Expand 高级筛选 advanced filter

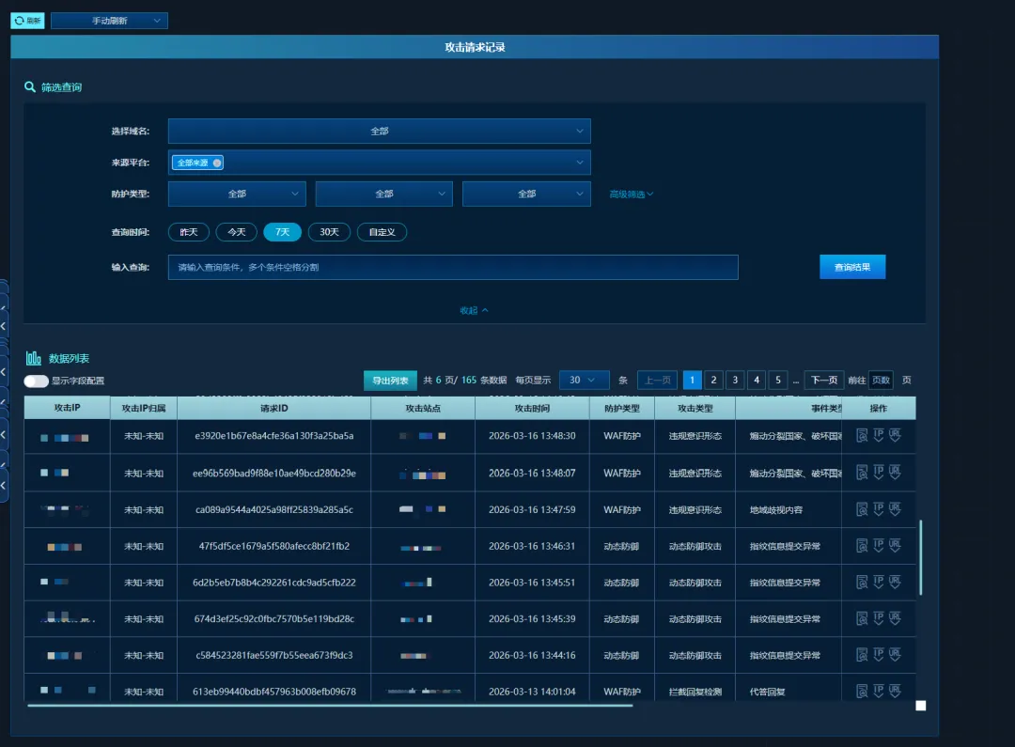coord(632,195)
